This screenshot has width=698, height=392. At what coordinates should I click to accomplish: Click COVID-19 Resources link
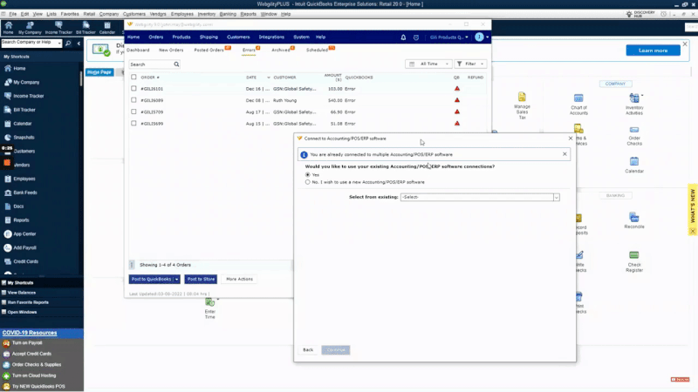30,333
